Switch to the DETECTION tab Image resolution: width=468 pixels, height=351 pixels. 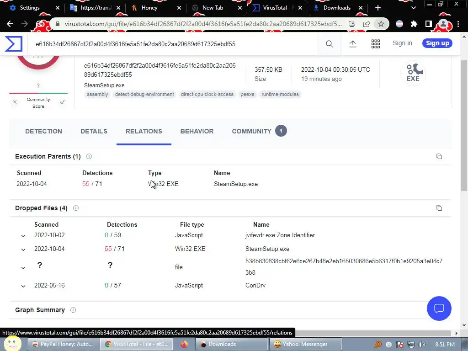point(43,131)
